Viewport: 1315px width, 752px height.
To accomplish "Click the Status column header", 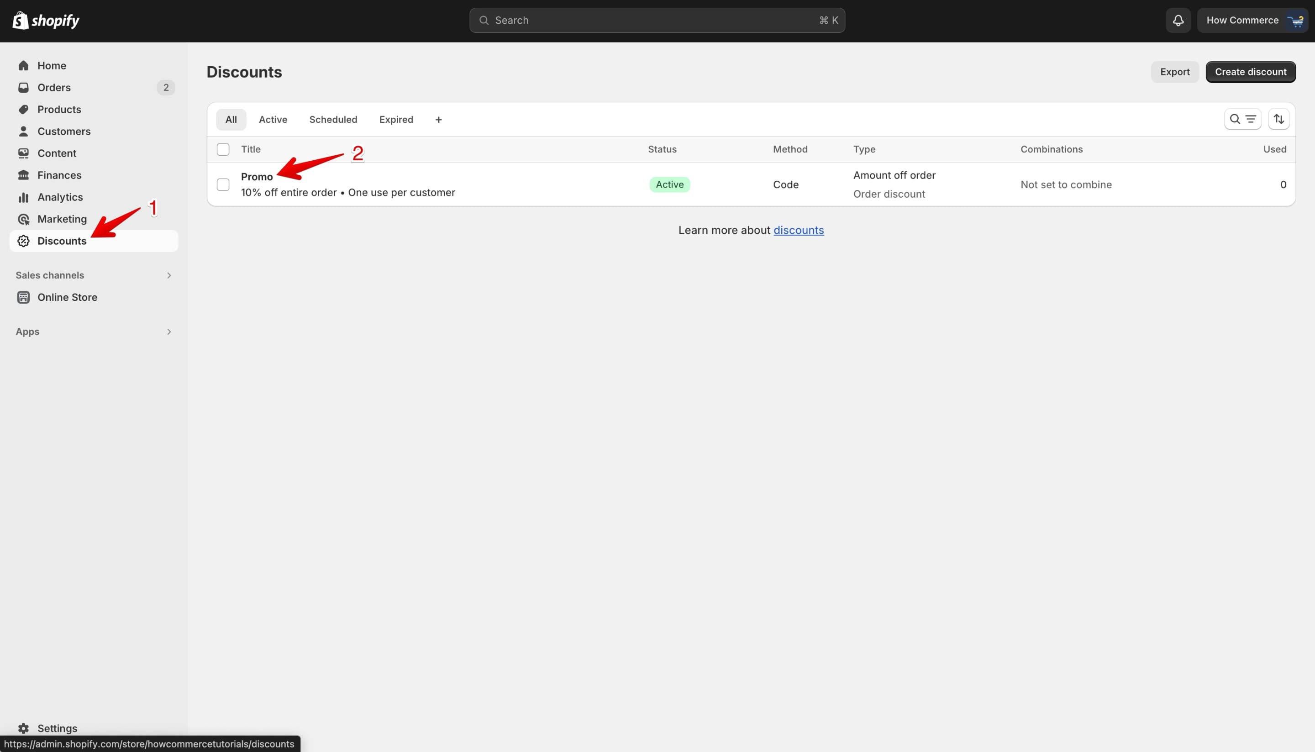I will pos(662,149).
